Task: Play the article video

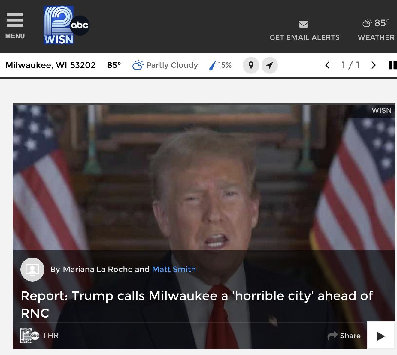Action: (381, 335)
